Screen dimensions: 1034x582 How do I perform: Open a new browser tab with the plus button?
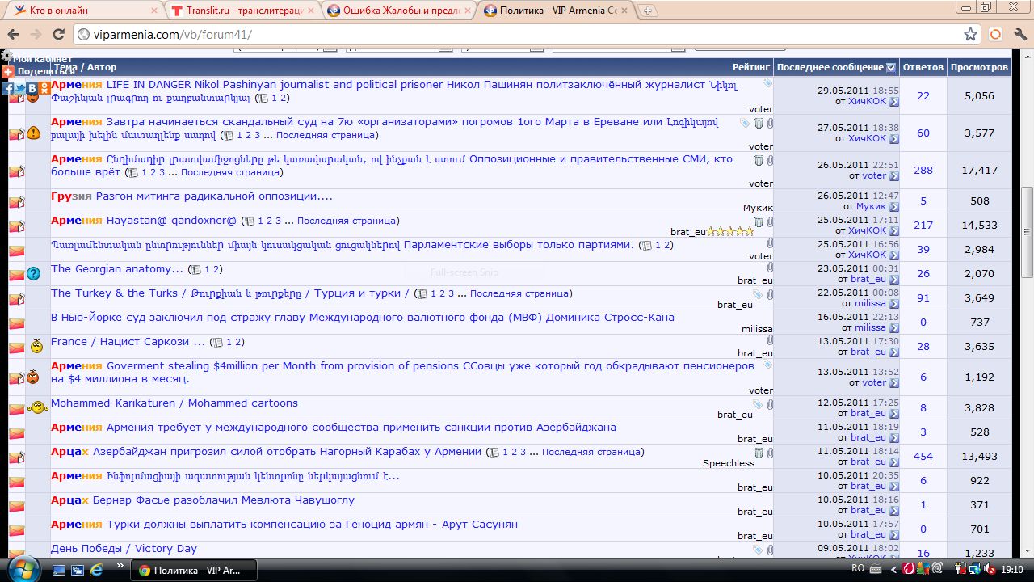point(648,11)
